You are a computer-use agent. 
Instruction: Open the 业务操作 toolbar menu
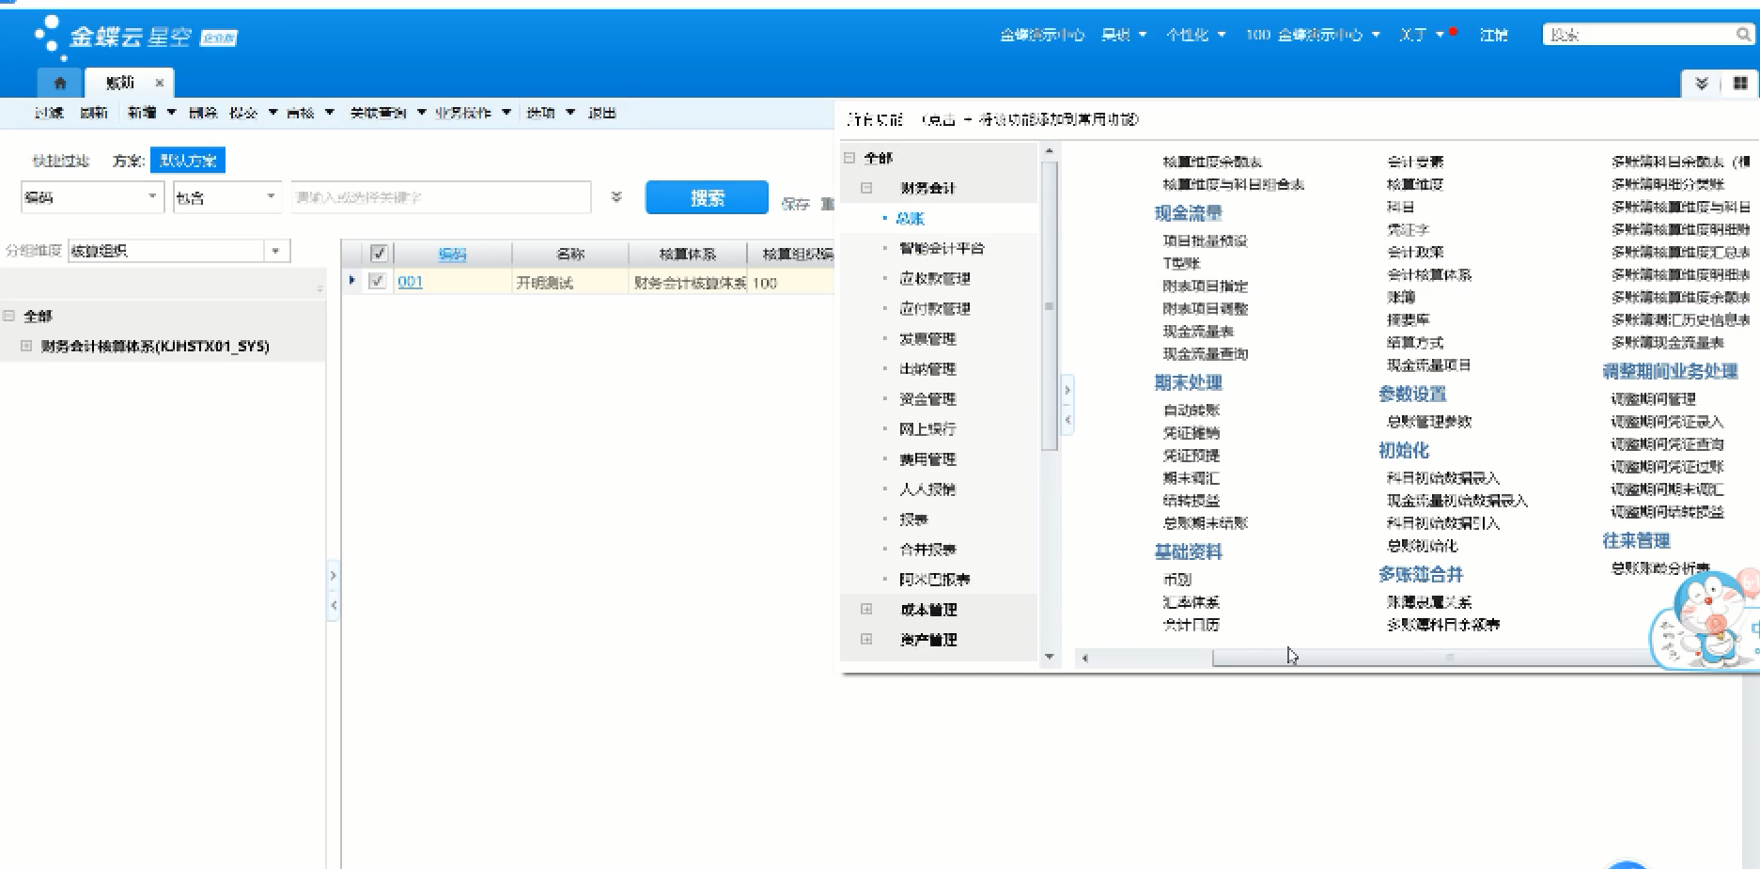pos(472,113)
